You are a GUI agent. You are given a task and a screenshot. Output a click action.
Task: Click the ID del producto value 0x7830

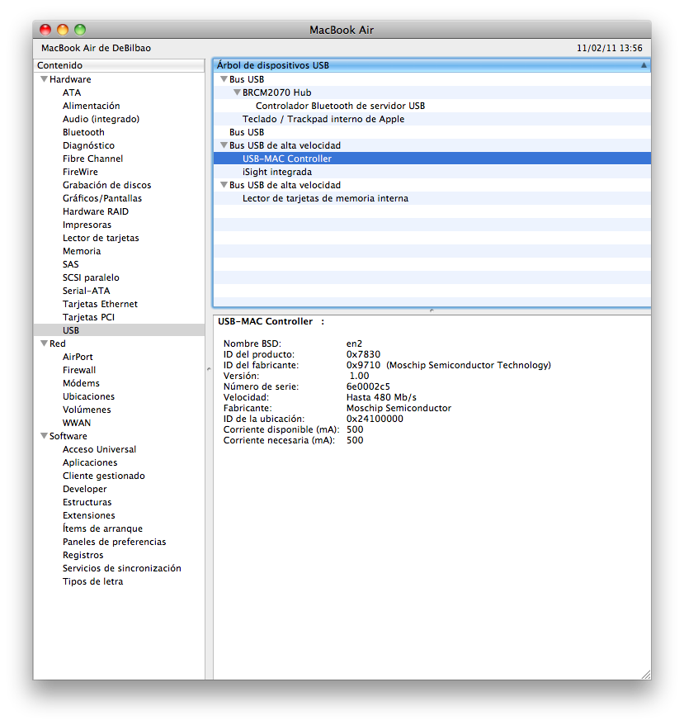pos(363,354)
